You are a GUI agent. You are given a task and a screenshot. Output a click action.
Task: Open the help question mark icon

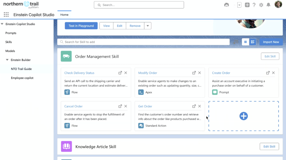pyautogui.click(x=254, y=5)
